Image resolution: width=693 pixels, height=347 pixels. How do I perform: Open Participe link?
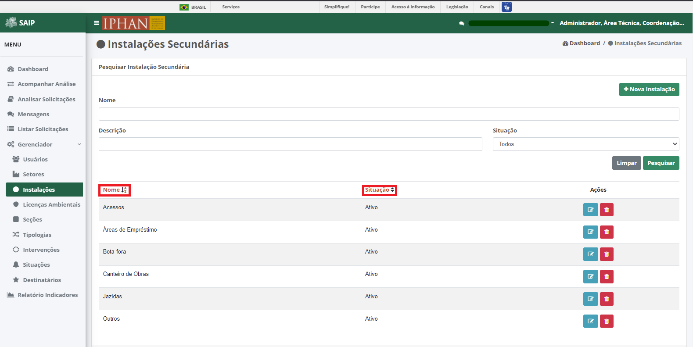[370, 7]
